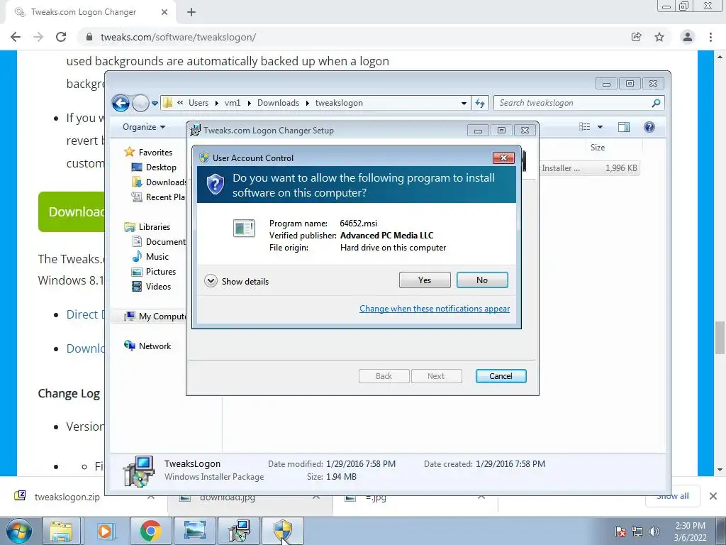
Task: Cancel the Logon Changer Setup wizard
Action: (x=501, y=376)
